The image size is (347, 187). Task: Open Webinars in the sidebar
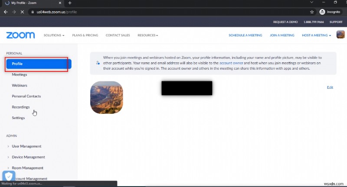(x=20, y=85)
